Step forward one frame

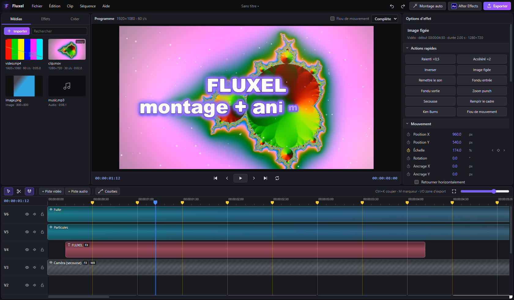point(254,178)
